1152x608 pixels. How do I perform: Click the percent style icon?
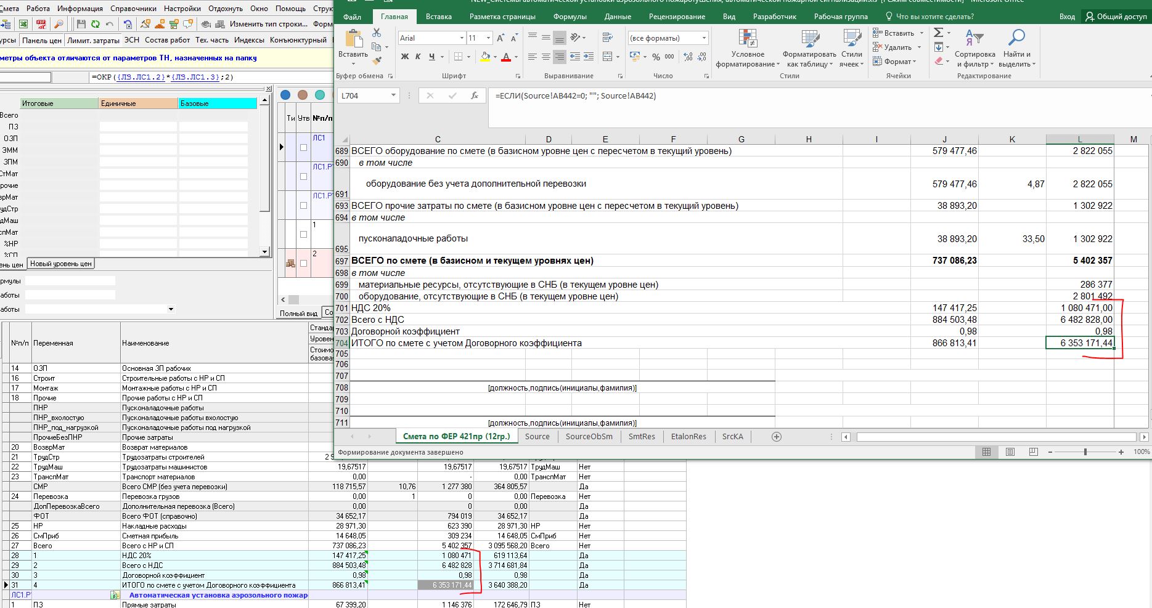click(x=656, y=57)
